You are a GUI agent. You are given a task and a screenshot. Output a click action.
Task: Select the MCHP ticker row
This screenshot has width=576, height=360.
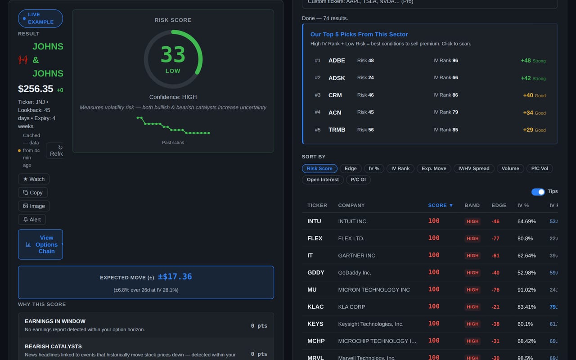tap(430, 341)
